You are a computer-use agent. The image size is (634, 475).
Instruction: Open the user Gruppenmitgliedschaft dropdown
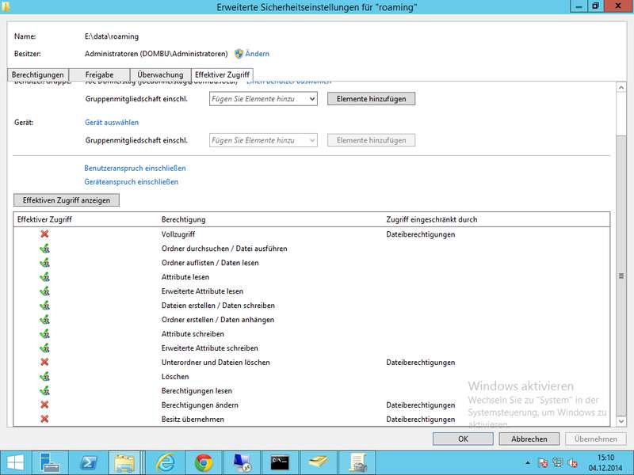tap(263, 99)
